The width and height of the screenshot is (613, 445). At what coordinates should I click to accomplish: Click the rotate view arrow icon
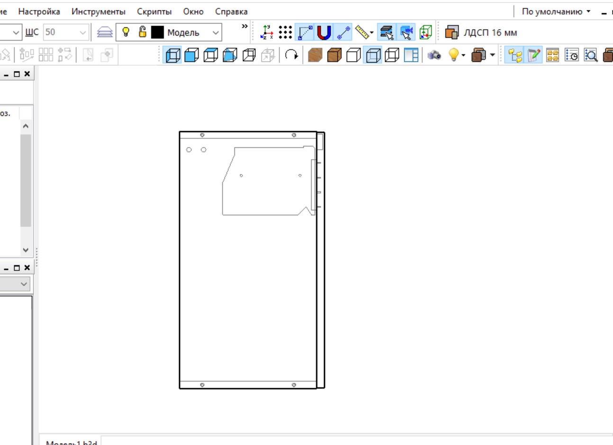(x=291, y=55)
